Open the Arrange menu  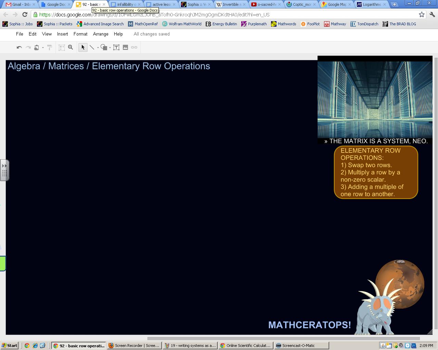pos(101,34)
